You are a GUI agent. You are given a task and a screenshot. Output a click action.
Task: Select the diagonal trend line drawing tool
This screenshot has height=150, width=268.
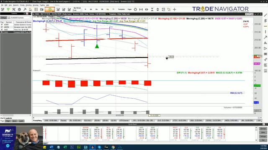pyautogui.click(x=265, y=15)
